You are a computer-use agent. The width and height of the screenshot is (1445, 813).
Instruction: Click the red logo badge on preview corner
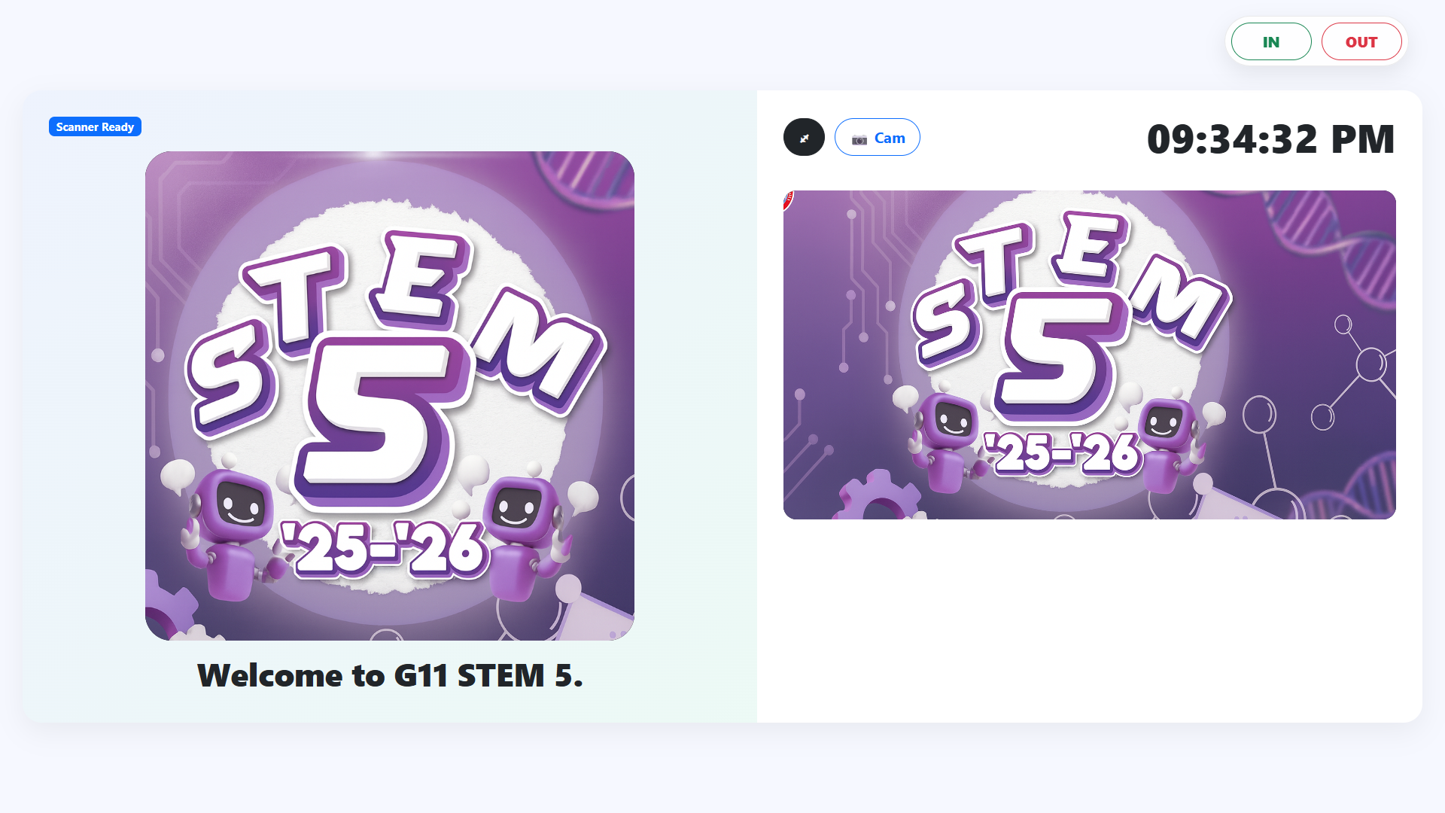788,199
